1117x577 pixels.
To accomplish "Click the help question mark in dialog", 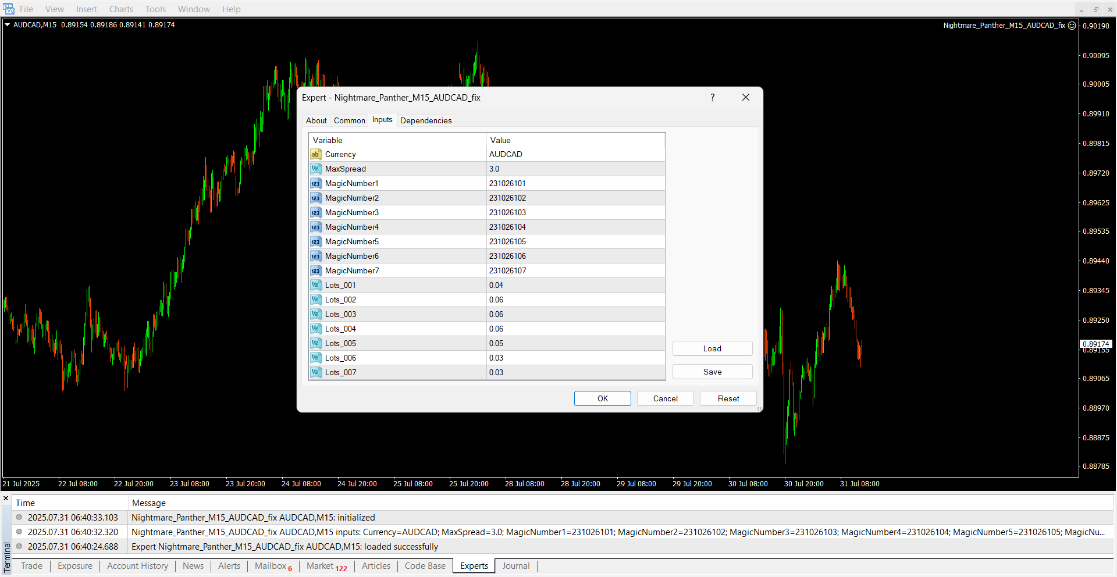I will coord(712,97).
